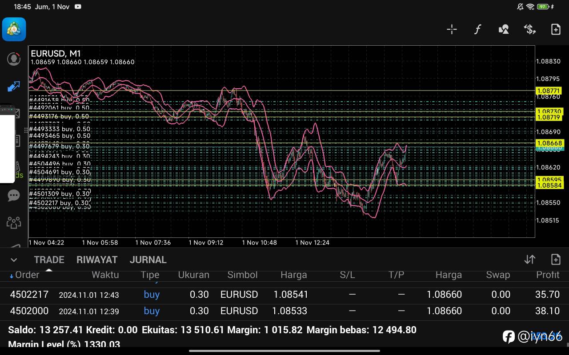Tap the #4497679 buy, 0.30 chart label

59,146
